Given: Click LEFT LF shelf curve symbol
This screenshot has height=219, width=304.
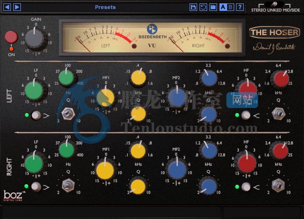Looking at the screenshot, I should tap(46, 116).
